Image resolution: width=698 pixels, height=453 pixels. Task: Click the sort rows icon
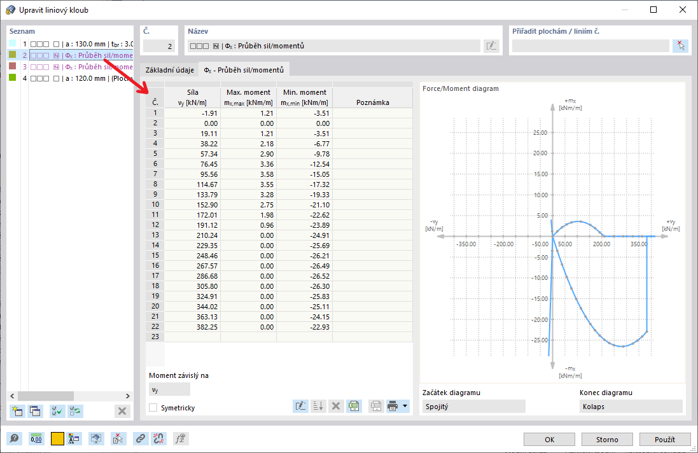(318, 406)
